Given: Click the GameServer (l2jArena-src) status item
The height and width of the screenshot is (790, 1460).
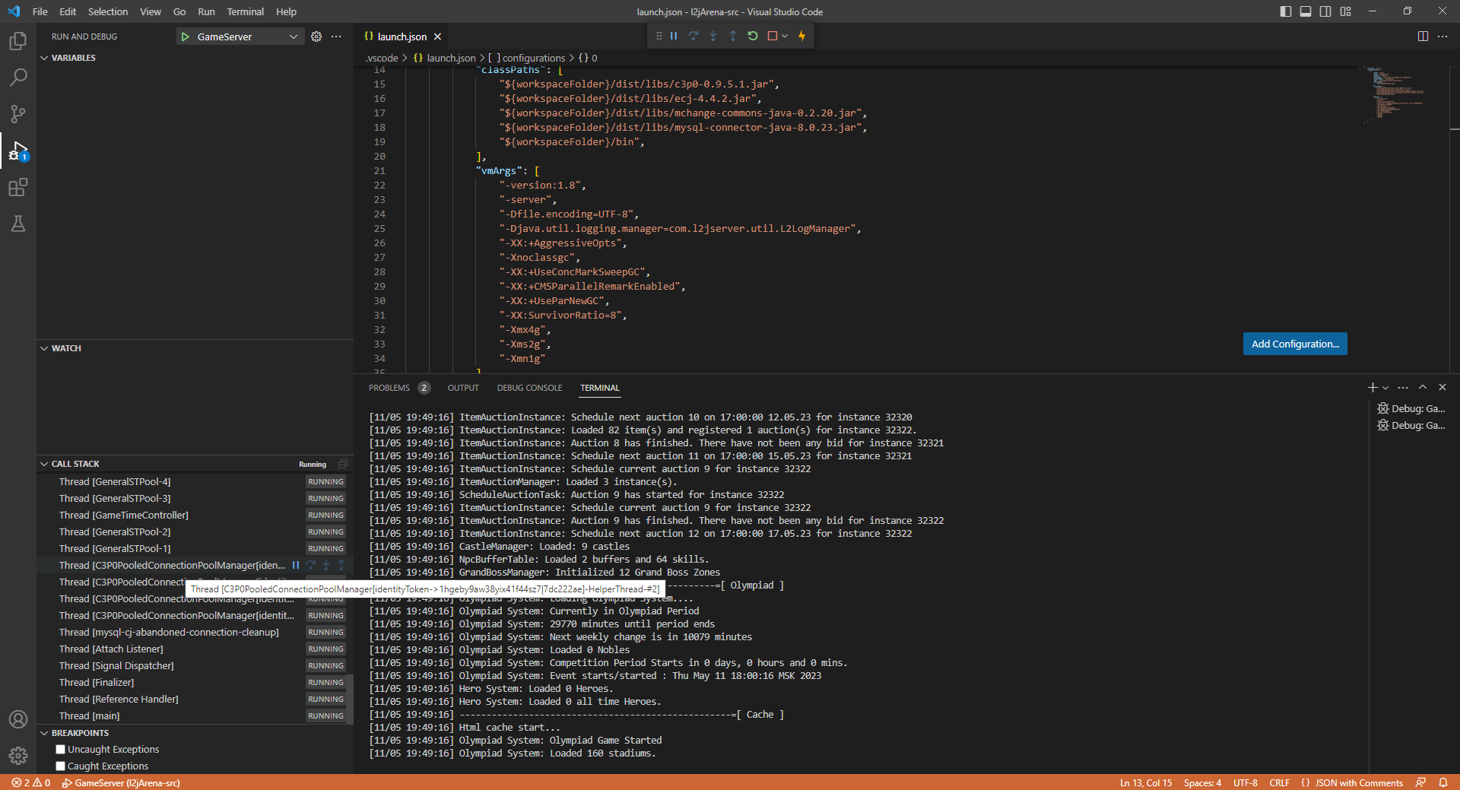Looking at the screenshot, I should [x=121, y=782].
